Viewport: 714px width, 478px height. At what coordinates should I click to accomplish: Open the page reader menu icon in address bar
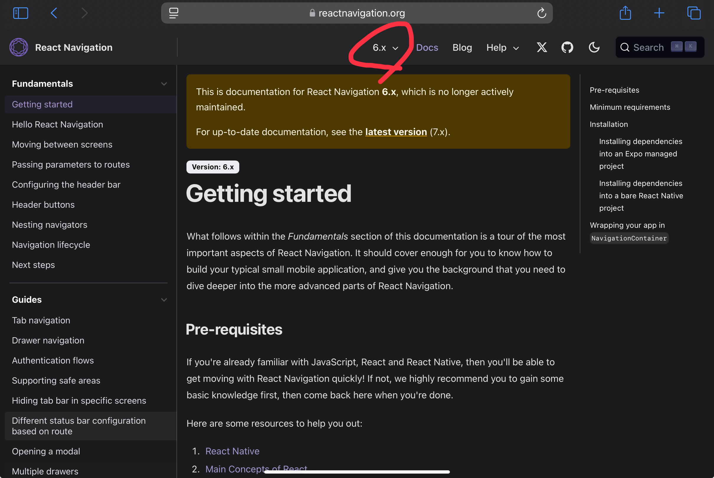coord(174,13)
